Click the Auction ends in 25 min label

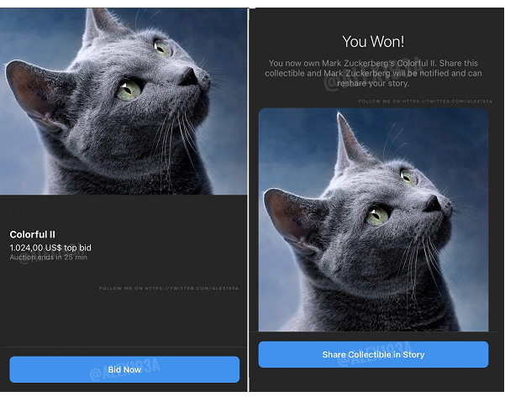pyautogui.click(x=48, y=258)
